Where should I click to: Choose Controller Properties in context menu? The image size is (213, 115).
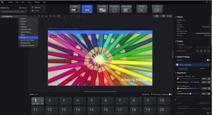point(28,45)
